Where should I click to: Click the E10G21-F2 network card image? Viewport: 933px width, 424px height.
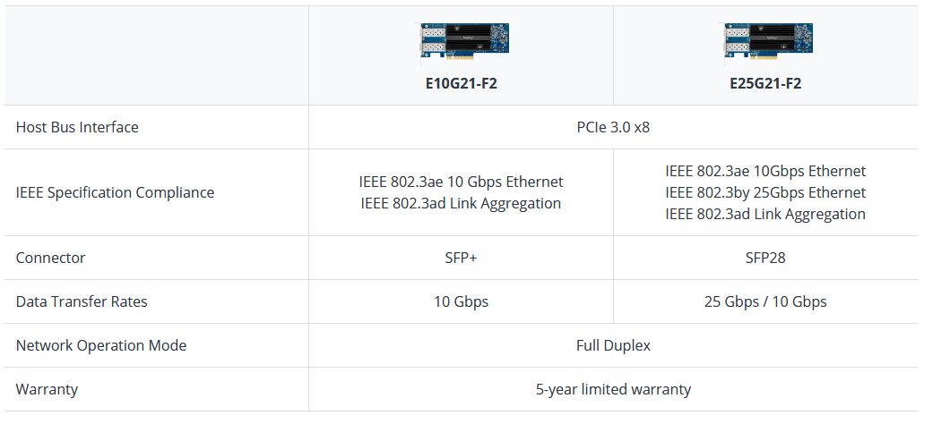(461, 43)
